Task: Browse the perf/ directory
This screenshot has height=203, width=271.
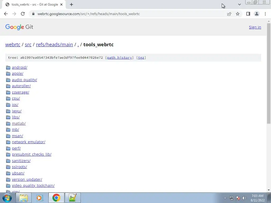Action: [x=16, y=148]
